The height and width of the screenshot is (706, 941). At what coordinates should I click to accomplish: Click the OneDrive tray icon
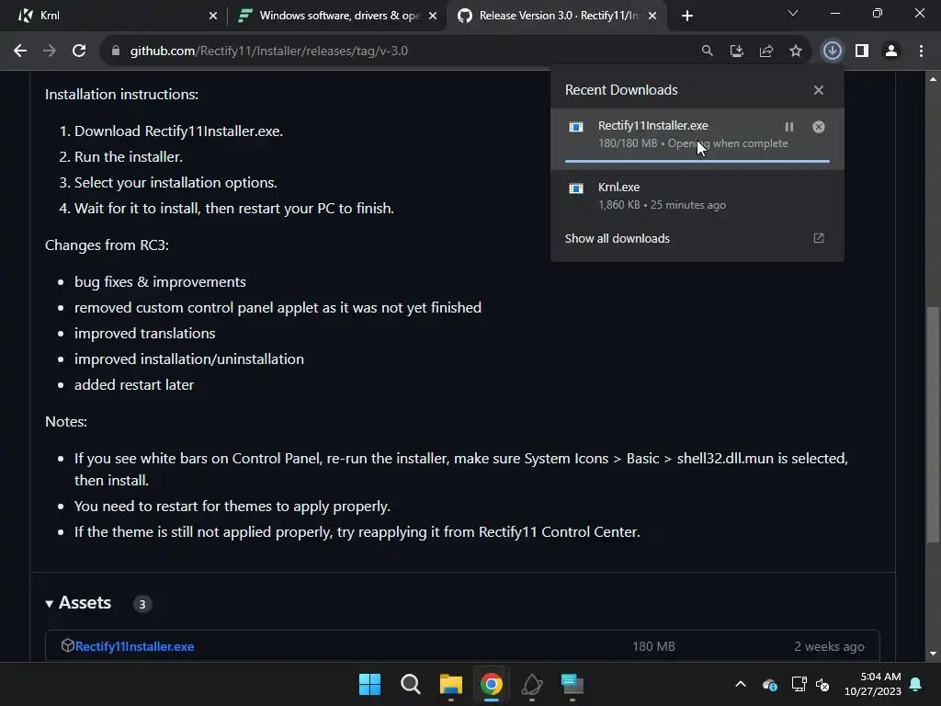[x=770, y=684]
